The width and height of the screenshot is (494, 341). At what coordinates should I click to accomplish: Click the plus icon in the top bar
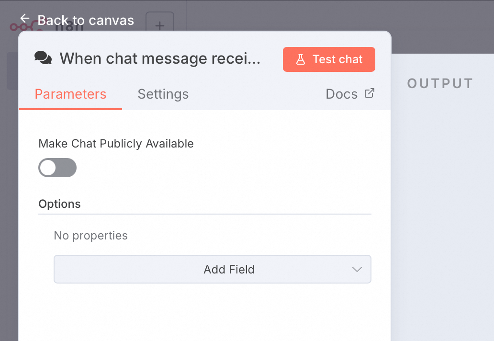point(160,25)
